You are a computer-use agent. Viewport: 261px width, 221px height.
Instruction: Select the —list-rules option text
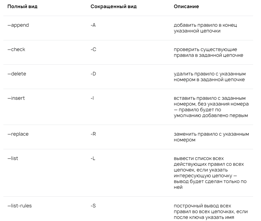20,206
